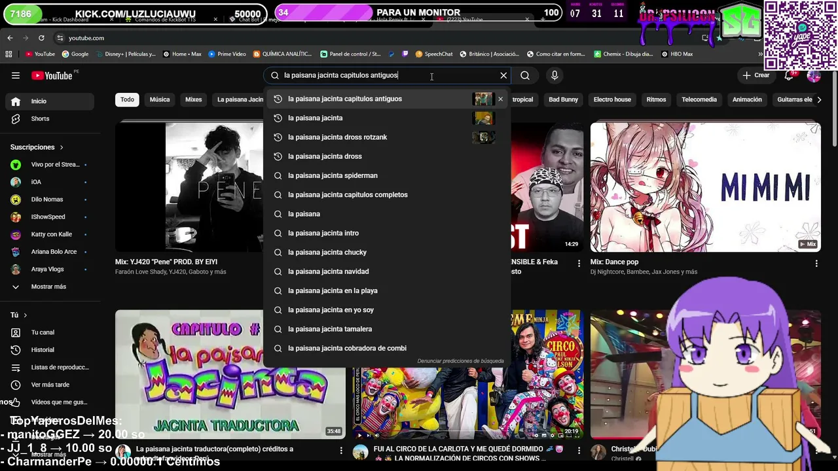Open the Google bookmark
This screenshot has width=838, height=471.
coord(75,54)
